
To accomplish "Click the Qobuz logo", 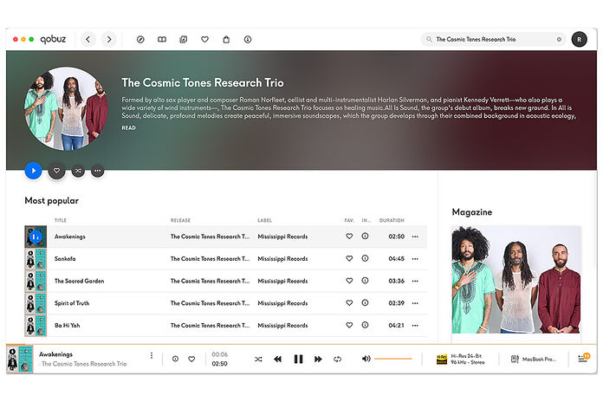I will tap(53, 39).
